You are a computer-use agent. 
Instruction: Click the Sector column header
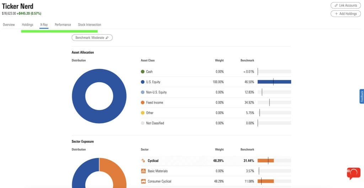pos(145,150)
